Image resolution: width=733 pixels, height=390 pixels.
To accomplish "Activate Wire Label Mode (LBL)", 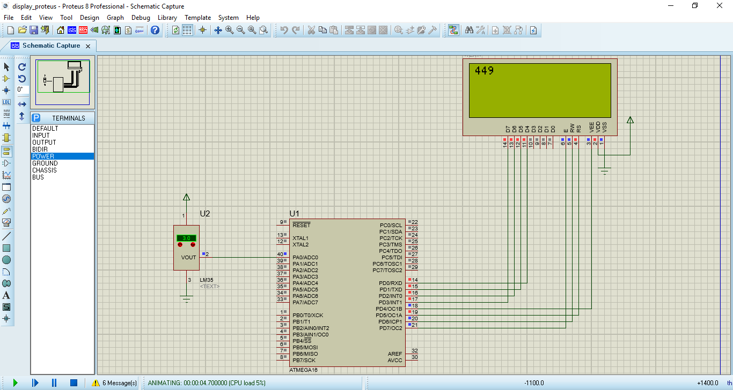I will point(7,102).
